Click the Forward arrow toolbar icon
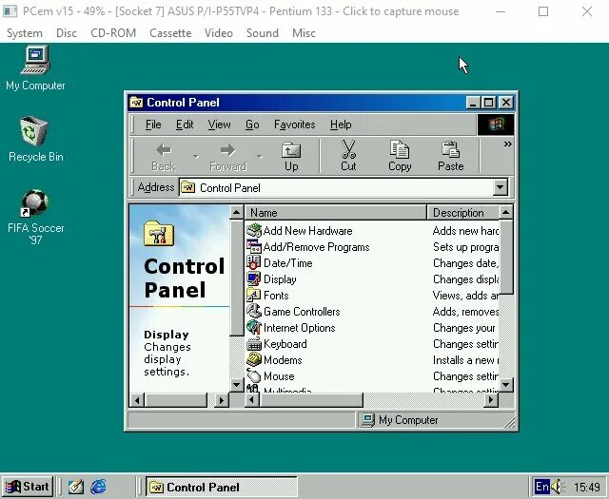 [x=227, y=150]
